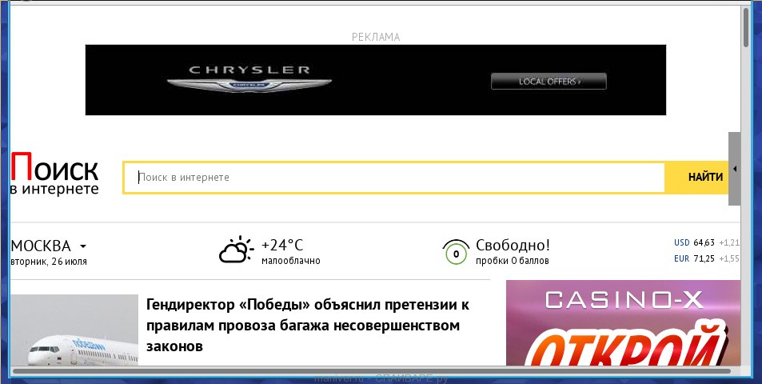Click the EUR exchange rate 71,25
Screen dimensions: 762x384
click(693, 258)
